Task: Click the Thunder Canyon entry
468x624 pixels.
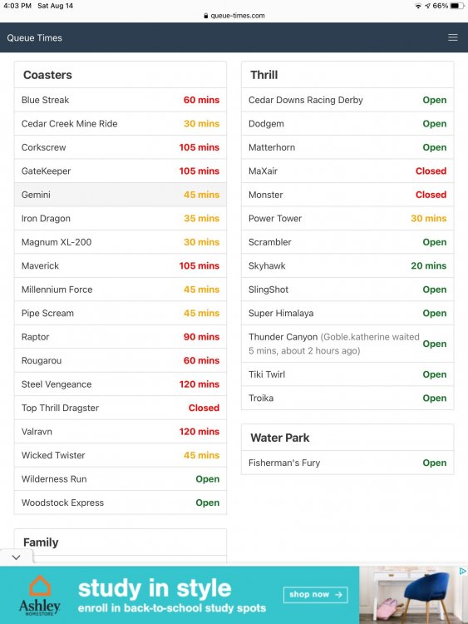Action: tap(347, 344)
